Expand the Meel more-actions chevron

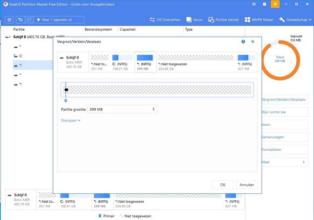tap(304, 162)
